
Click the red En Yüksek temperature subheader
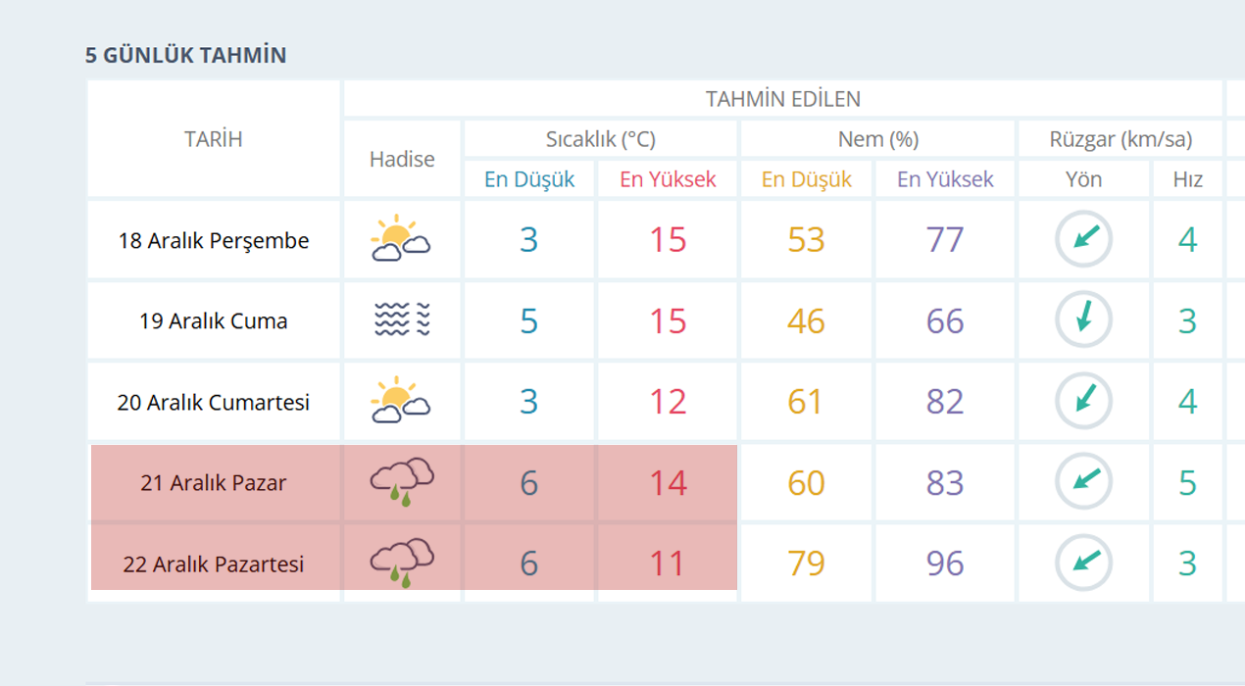(668, 179)
